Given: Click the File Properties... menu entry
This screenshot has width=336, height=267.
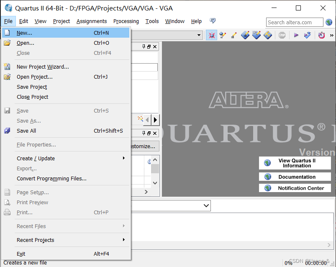Looking at the screenshot, I should (66, 145).
